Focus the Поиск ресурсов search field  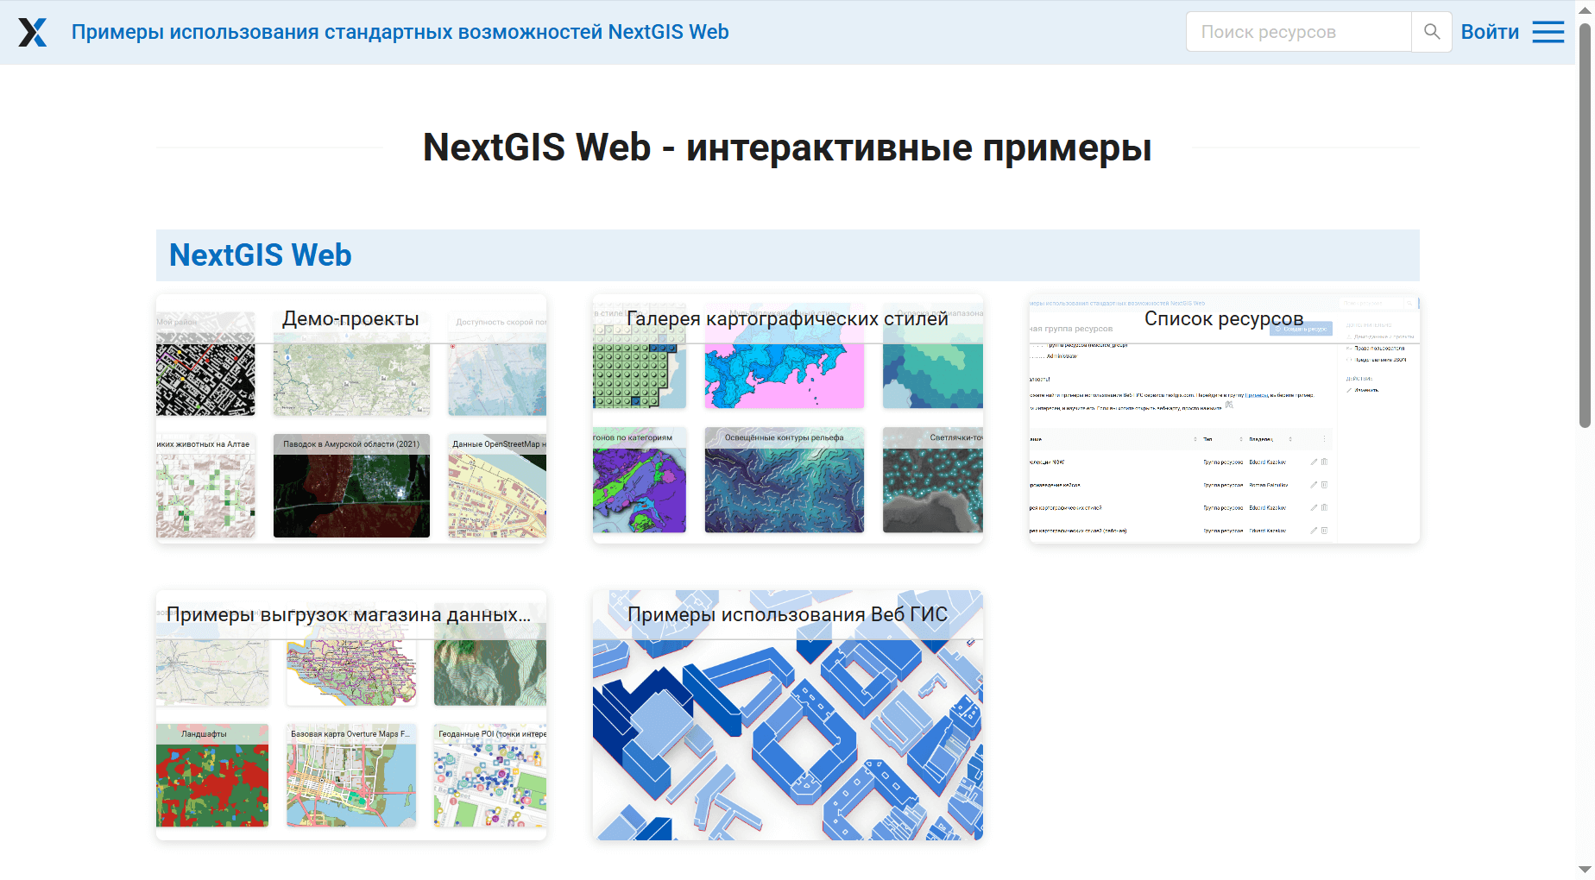[1298, 32]
